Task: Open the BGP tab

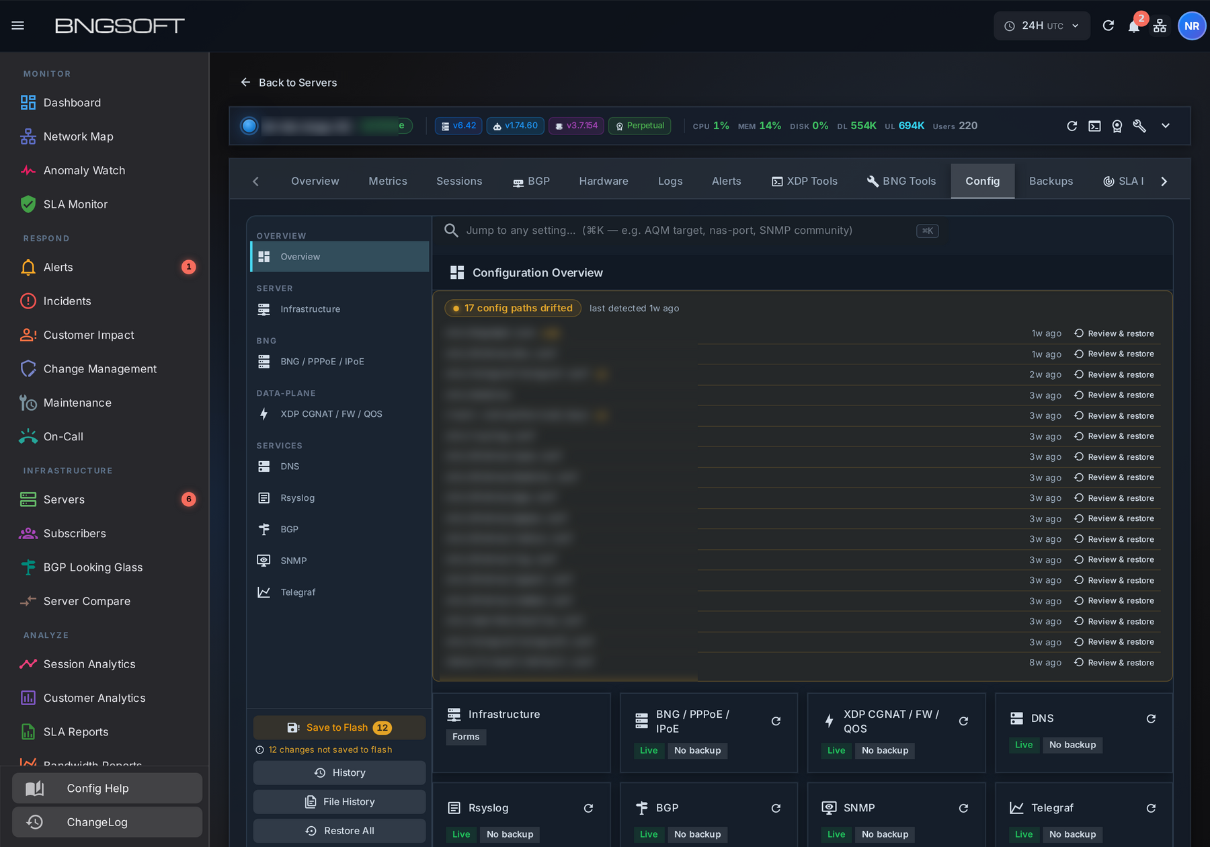Action: tap(531, 181)
